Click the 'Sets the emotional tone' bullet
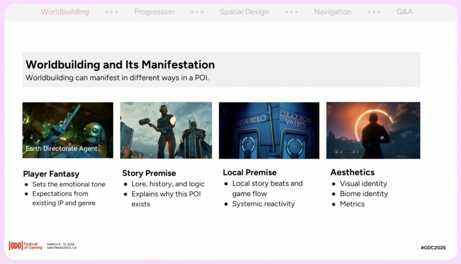This screenshot has height=264, width=461. (x=68, y=184)
